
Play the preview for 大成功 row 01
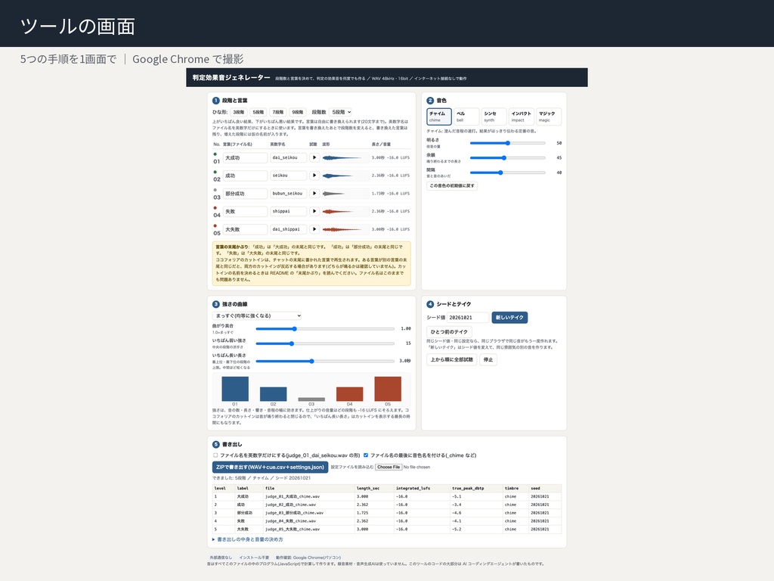click(x=314, y=157)
